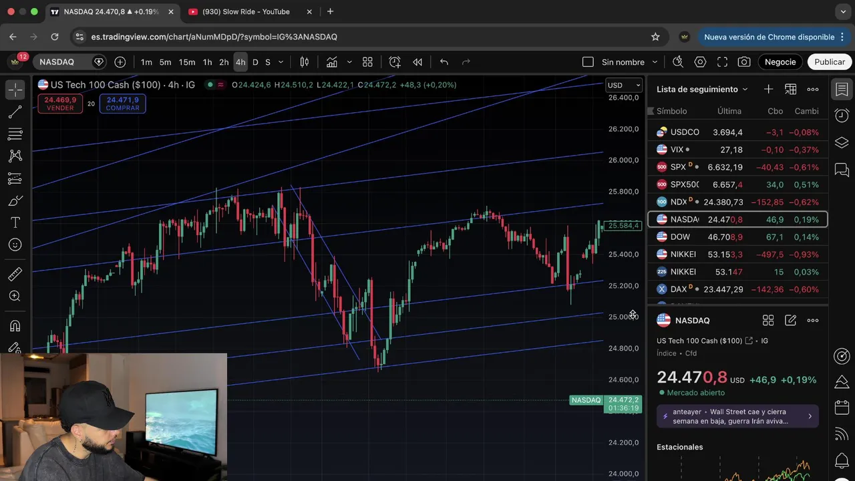
Task: Open the calendar panel in right sidebar
Action: (842, 408)
